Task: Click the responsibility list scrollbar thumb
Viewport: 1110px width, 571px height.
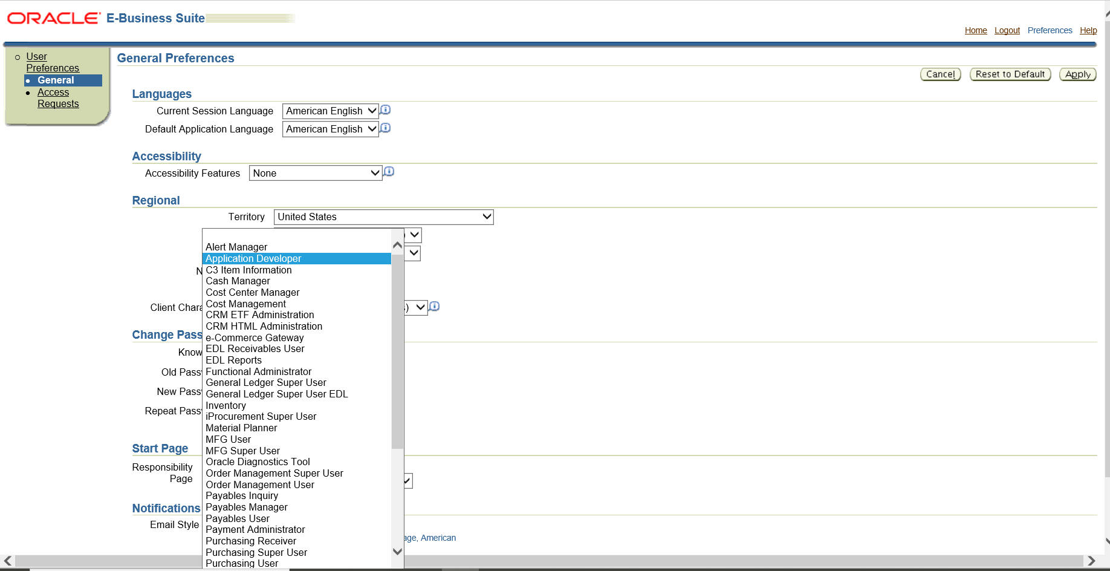Action: pyautogui.click(x=397, y=352)
